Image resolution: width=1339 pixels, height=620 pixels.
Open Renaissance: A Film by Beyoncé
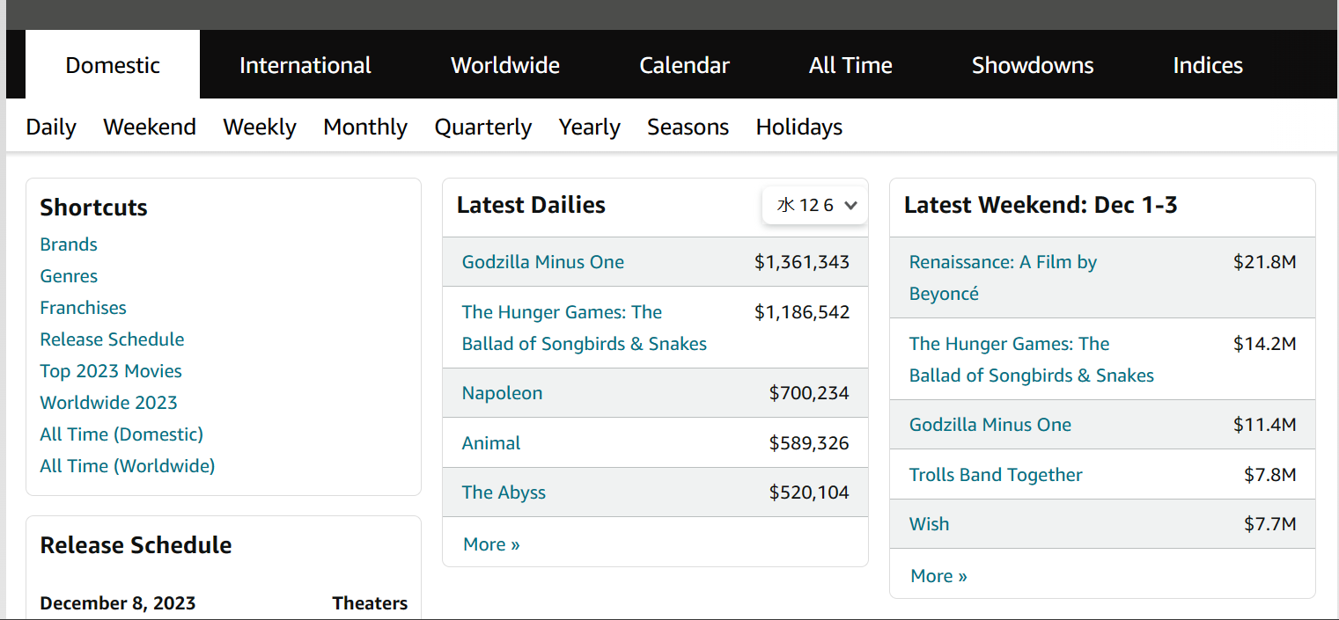1002,263
